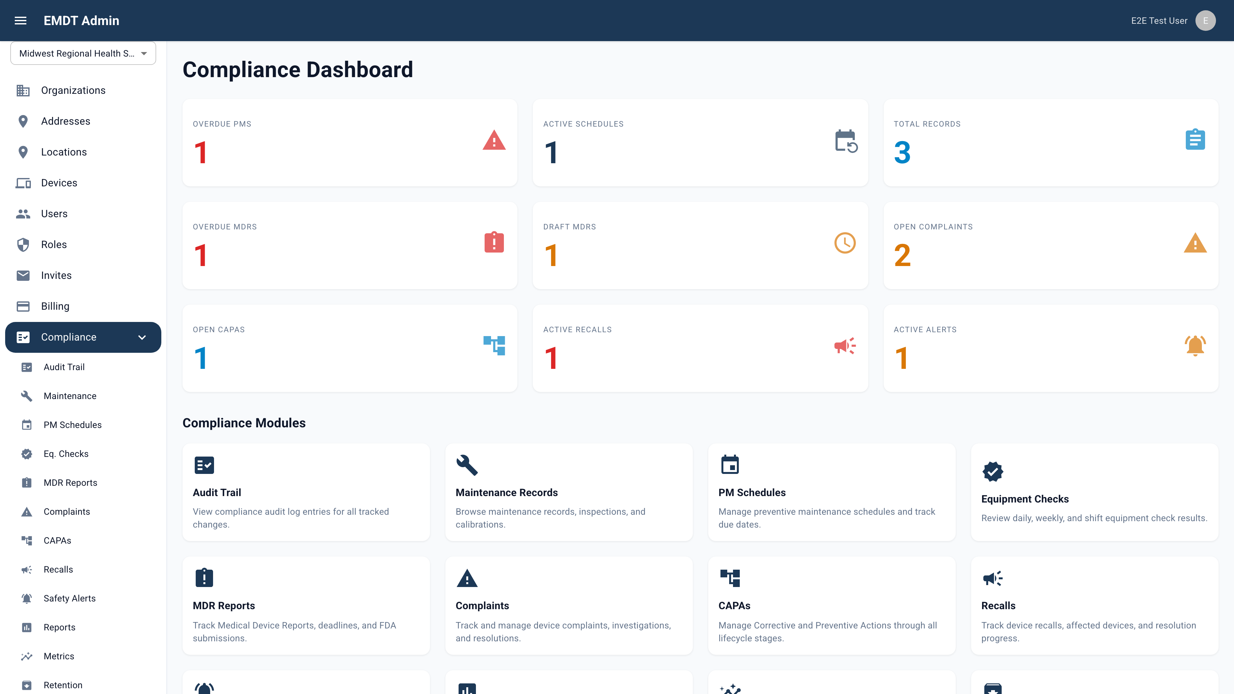Open the Audit Trail module card
Screen dimensions: 1234x694
coord(306,492)
